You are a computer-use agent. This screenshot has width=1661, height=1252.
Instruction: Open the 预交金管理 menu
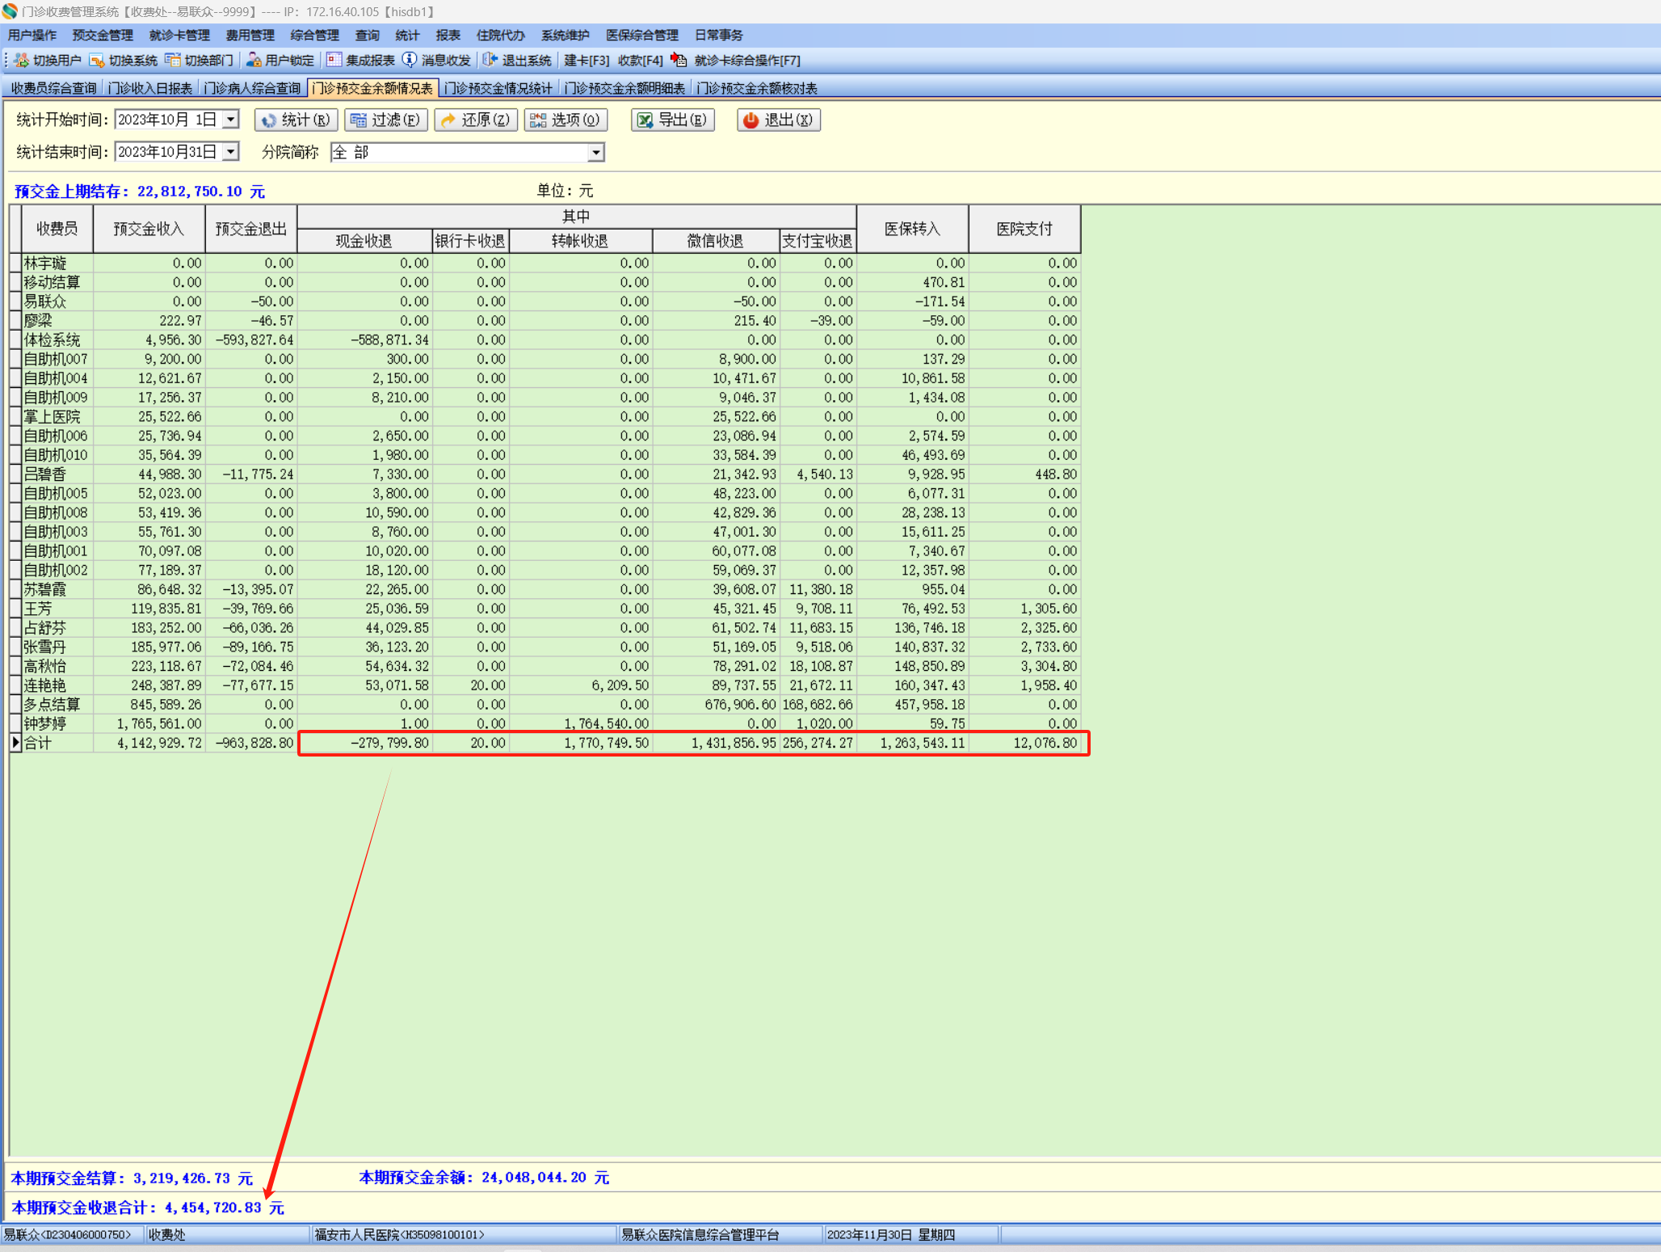[103, 36]
